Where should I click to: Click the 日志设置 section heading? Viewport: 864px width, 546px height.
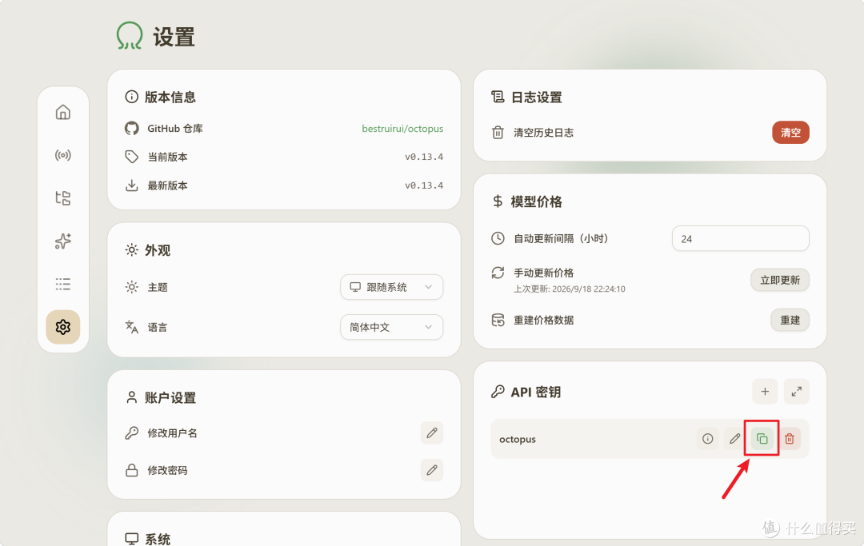(x=536, y=98)
